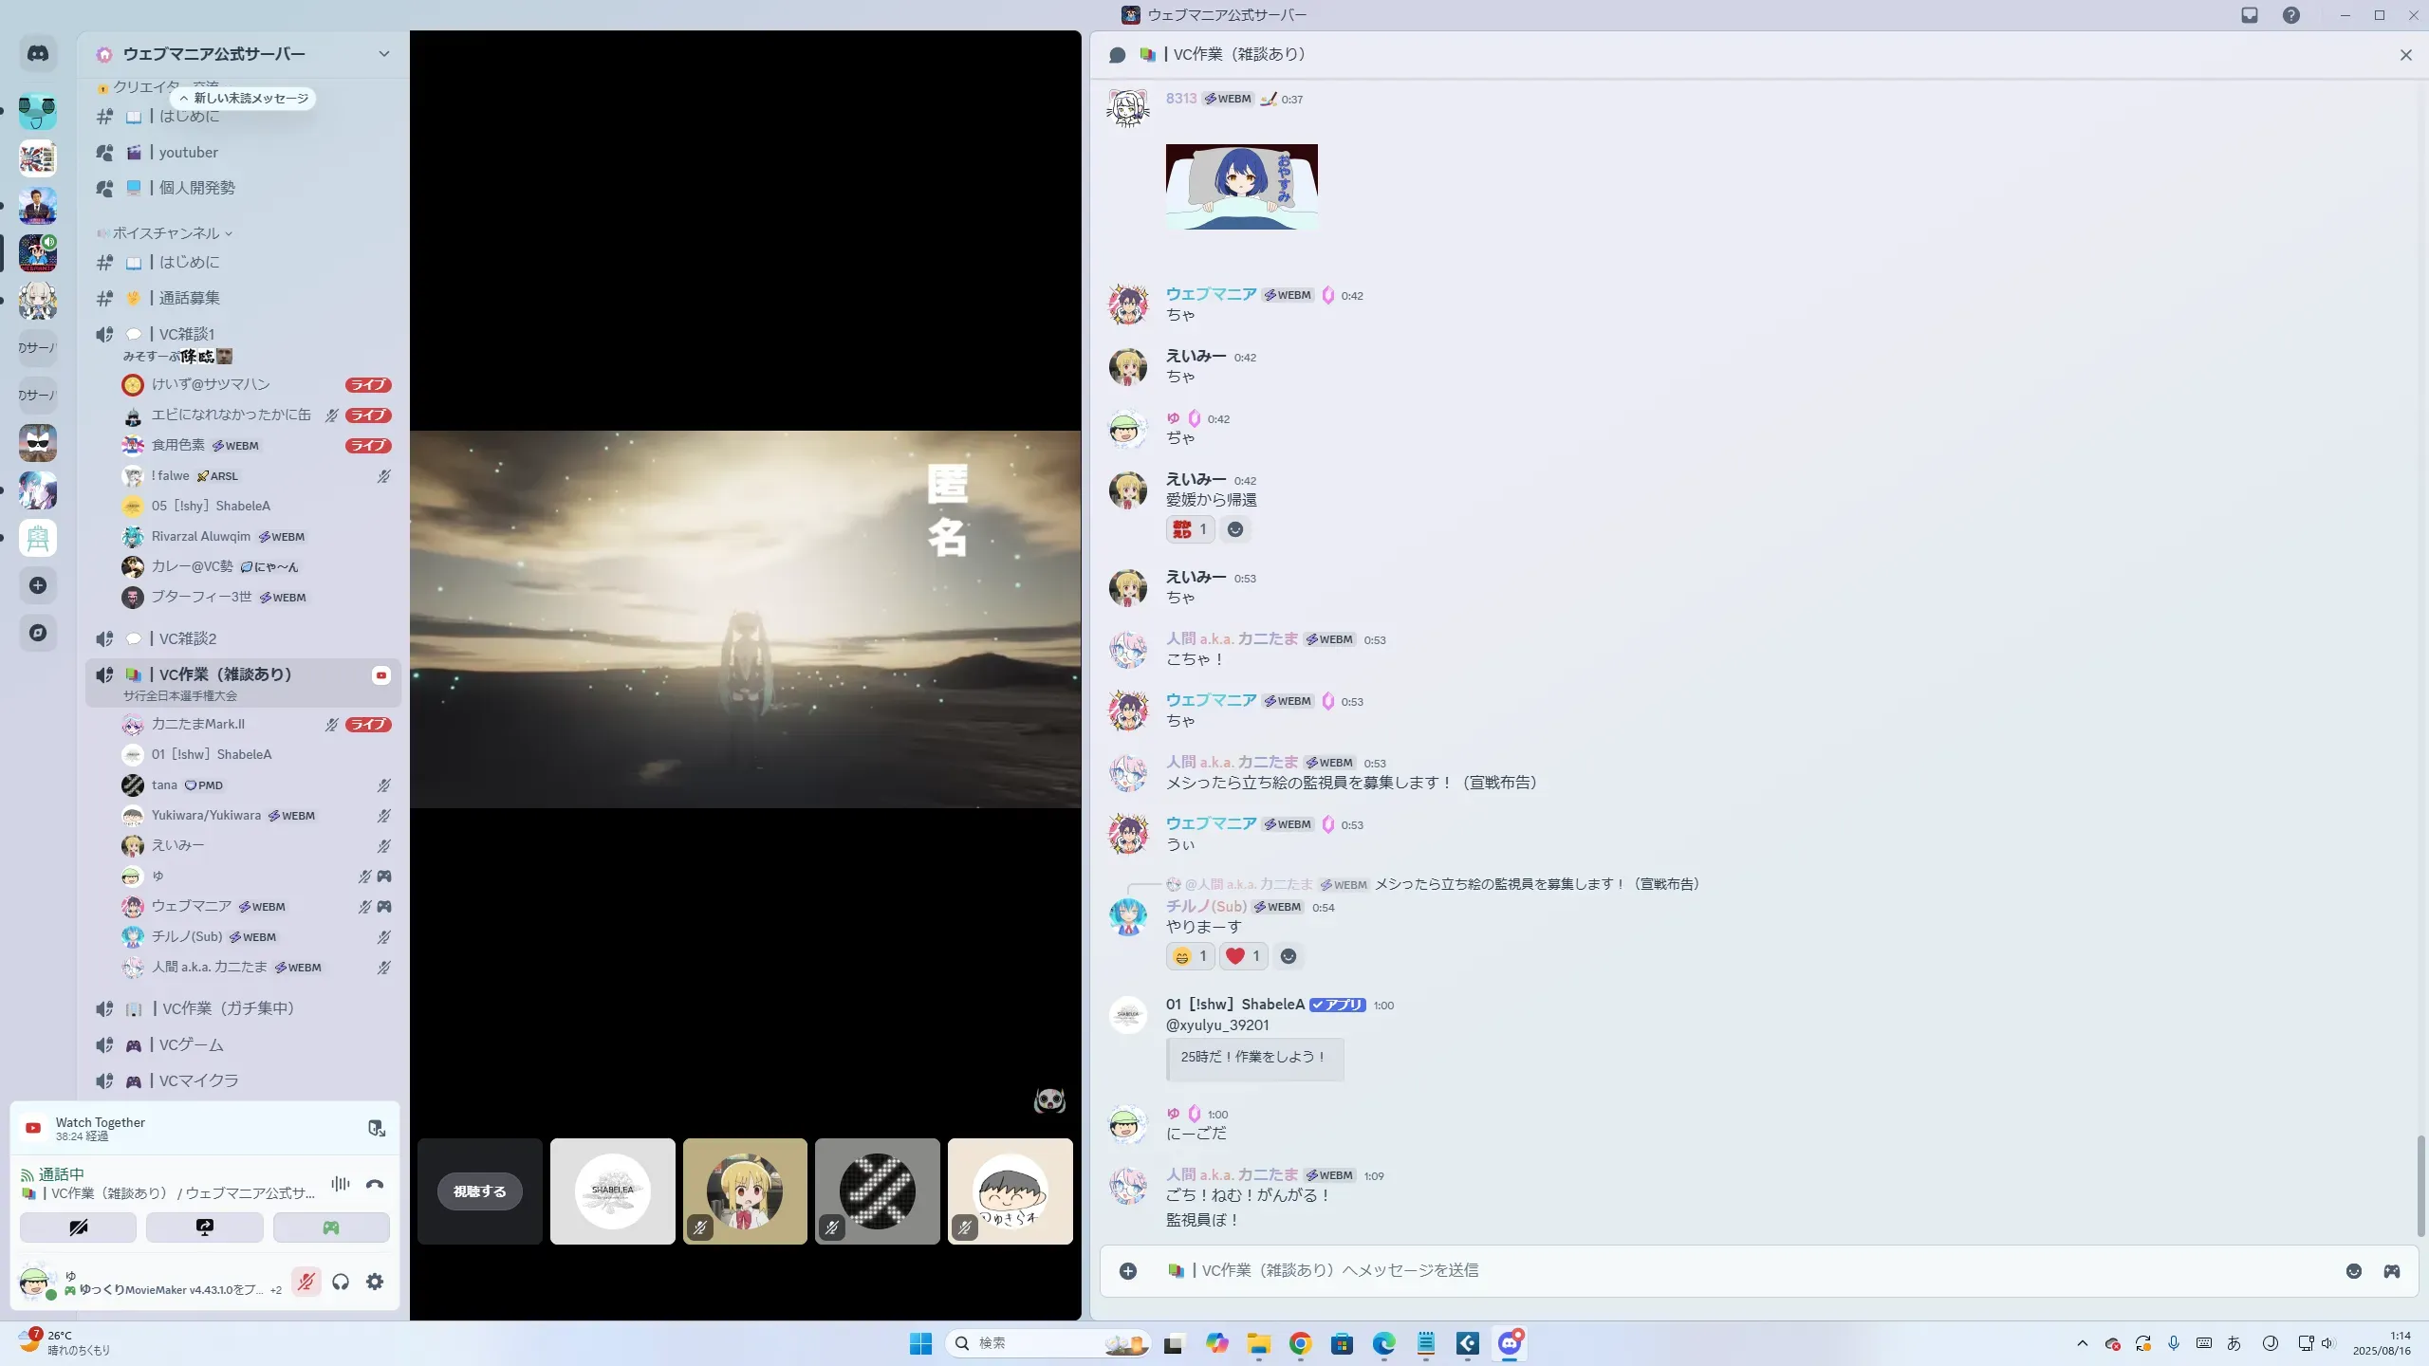The height and width of the screenshot is (1366, 2429).
Task: Open the activities controller button
Action: point(330,1228)
